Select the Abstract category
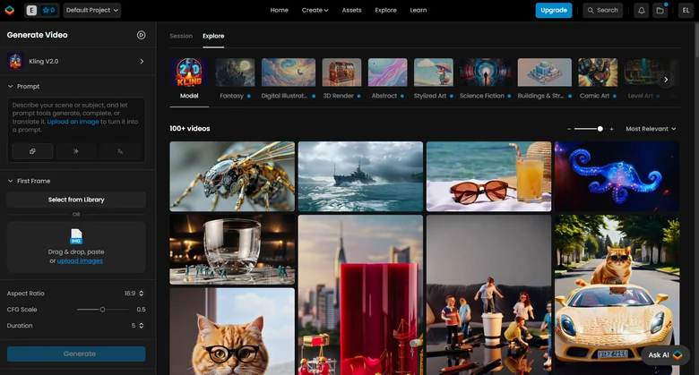The width and height of the screenshot is (699, 375). tap(387, 79)
